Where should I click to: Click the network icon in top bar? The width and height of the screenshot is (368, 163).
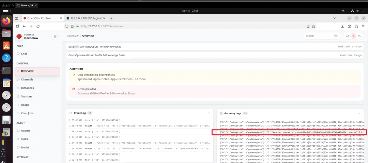(x=352, y=11)
